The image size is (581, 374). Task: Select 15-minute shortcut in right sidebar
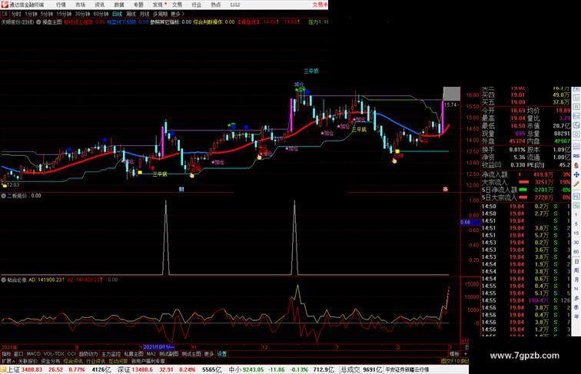point(576,233)
